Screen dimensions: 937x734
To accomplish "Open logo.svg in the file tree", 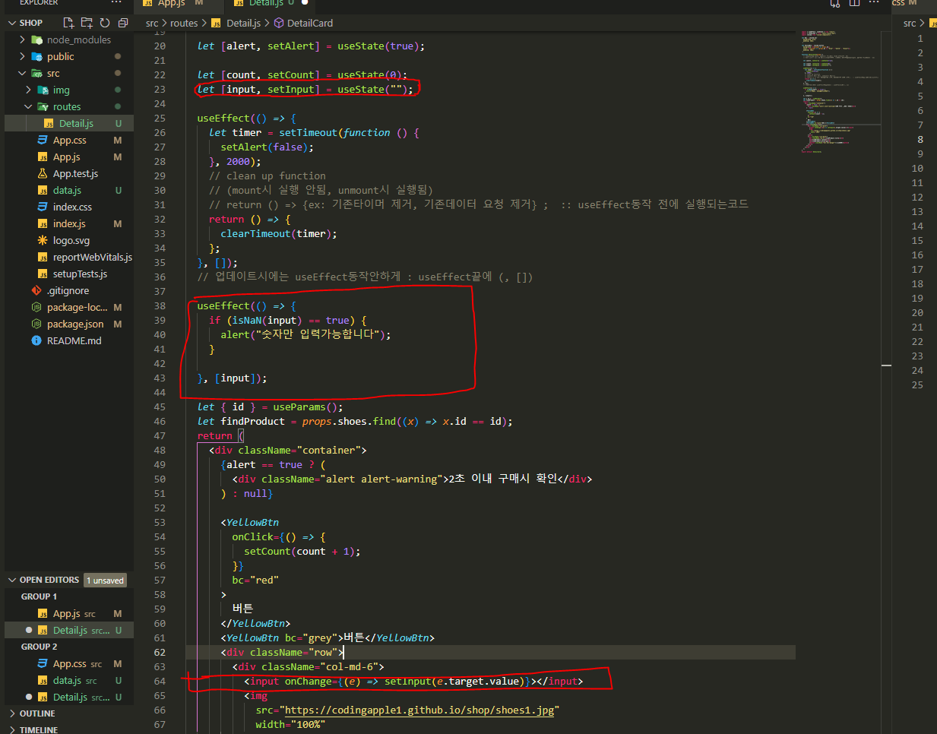I will (71, 240).
